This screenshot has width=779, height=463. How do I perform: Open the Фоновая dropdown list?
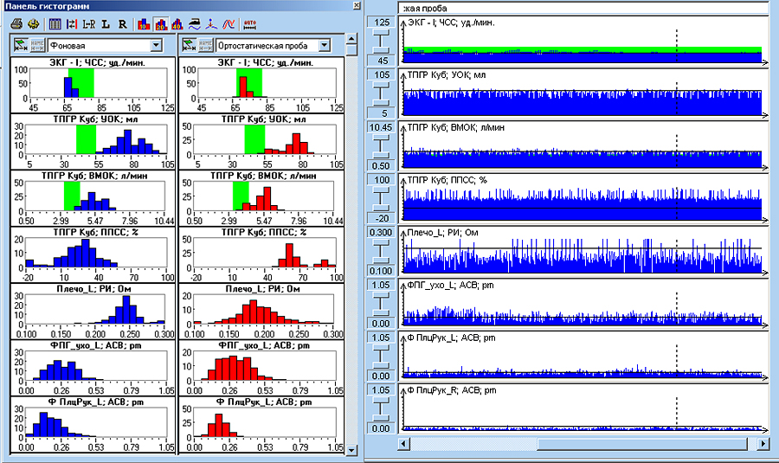click(156, 45)
